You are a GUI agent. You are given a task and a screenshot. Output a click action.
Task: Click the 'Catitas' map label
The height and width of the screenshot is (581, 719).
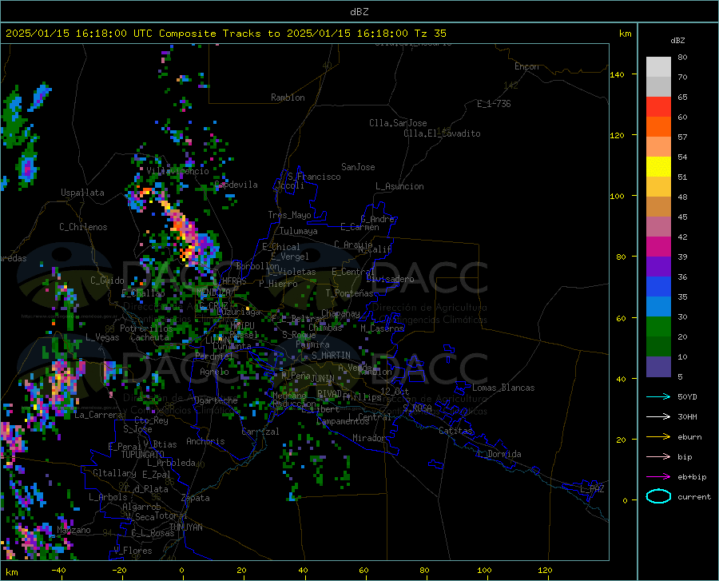(455, 431)
